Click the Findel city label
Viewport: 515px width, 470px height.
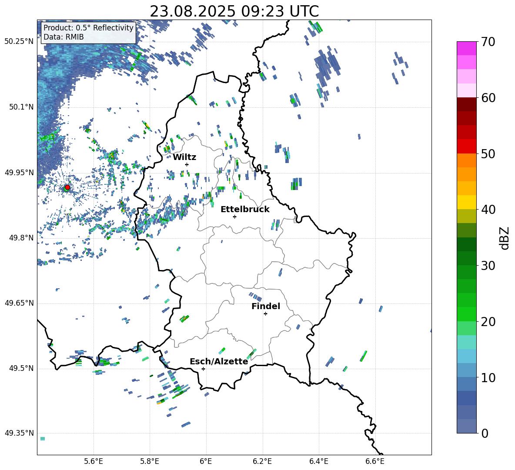[x=266, y=306]
